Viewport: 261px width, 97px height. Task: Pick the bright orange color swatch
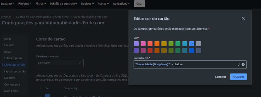[157, 44]
